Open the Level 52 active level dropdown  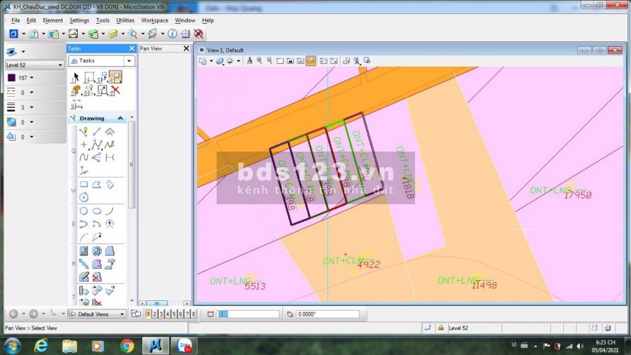34,65
